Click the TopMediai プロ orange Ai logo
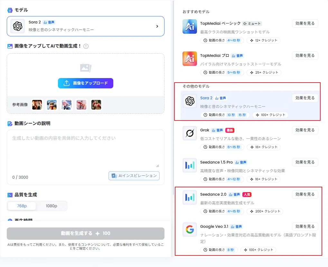Image resolution: width=328 pixels, height=267 pixels. [190, 59]
